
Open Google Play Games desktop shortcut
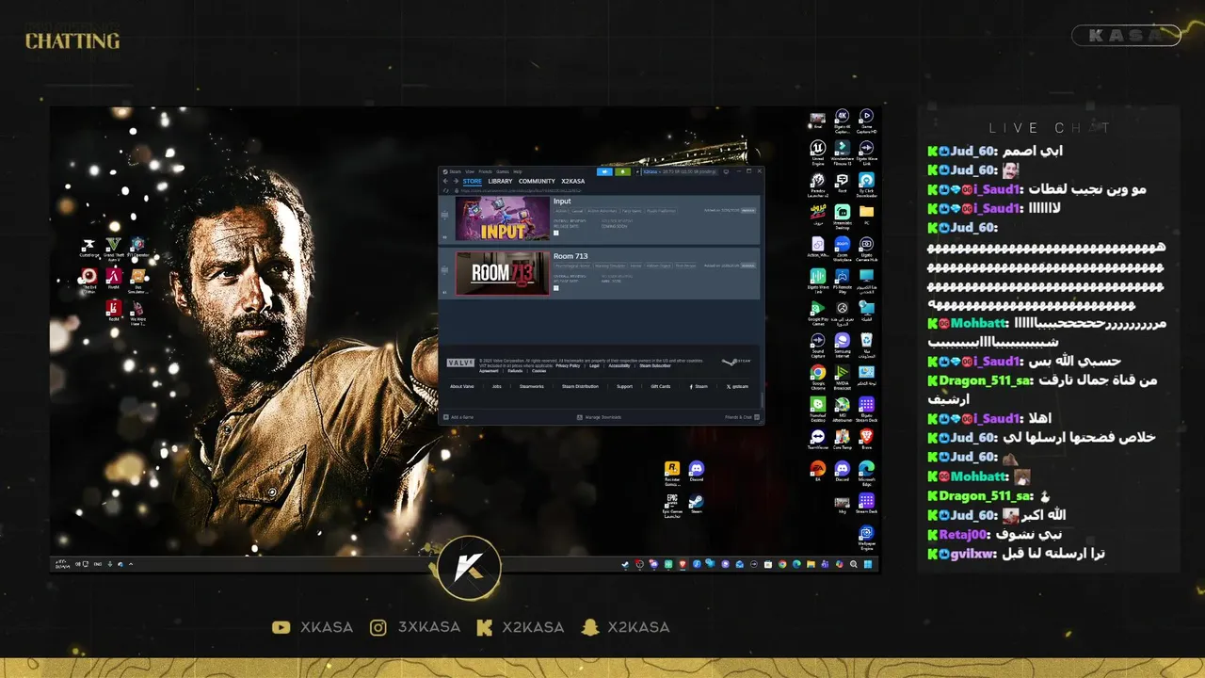pyautogui.click(x=816, y=312)
